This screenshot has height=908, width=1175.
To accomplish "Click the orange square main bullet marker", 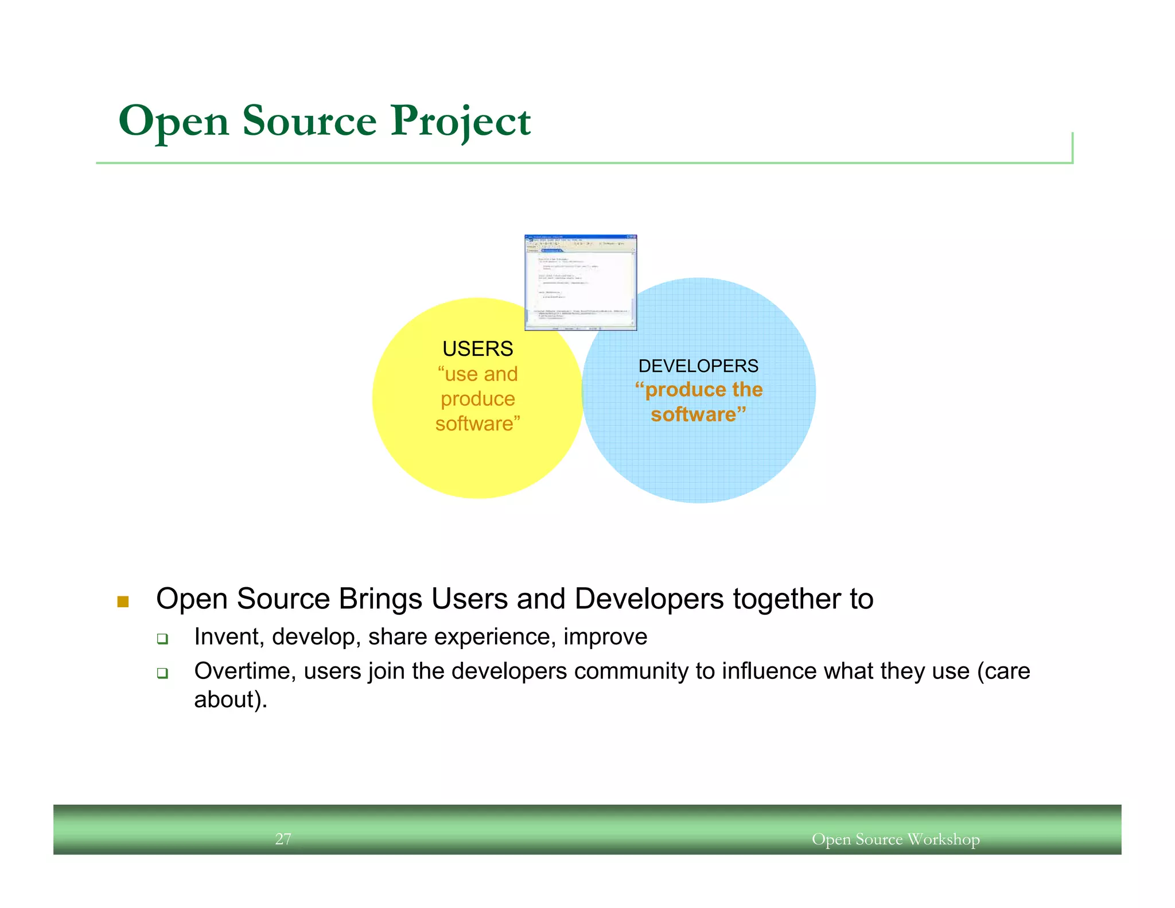I will tap(123, 602).
